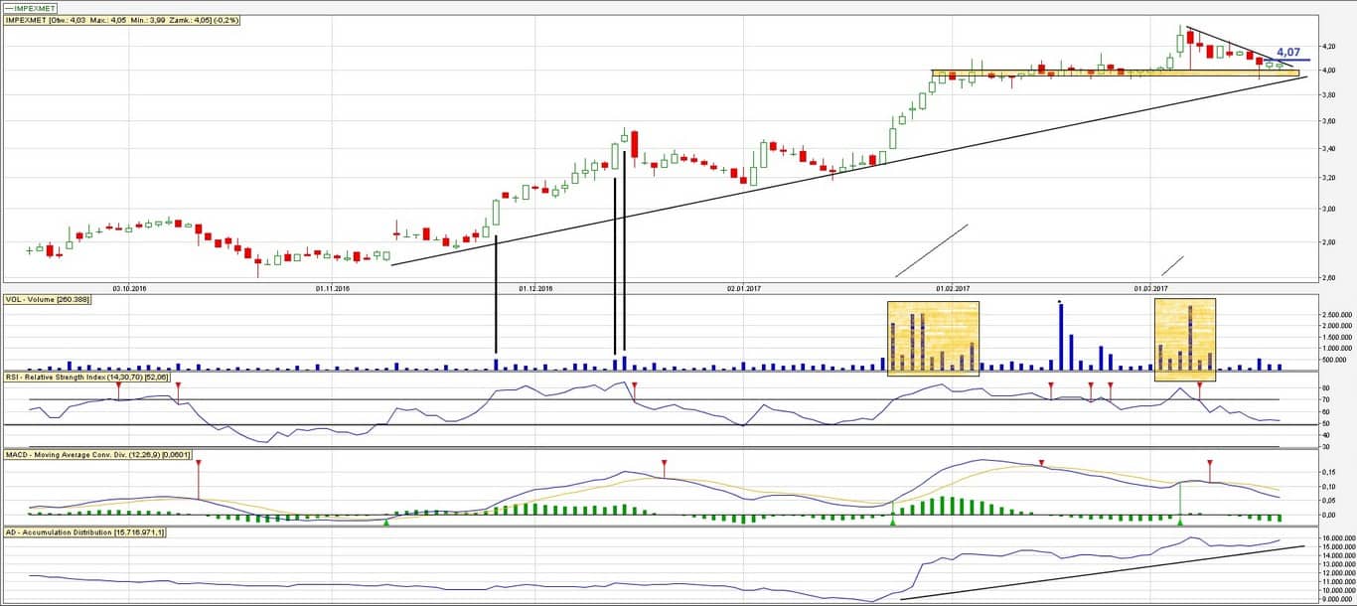Click the blue 4,07 price annotation
Image resolution: width=1357 pixels, height=606 pixels.
[x=1288, y=52]
